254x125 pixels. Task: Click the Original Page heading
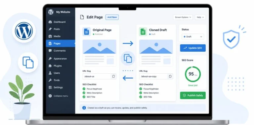click(x=102, y=30)
